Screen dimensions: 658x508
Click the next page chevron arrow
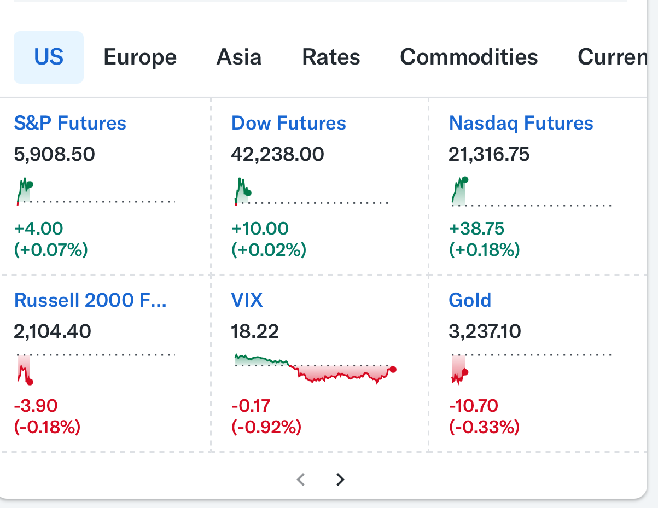(340, 480)
